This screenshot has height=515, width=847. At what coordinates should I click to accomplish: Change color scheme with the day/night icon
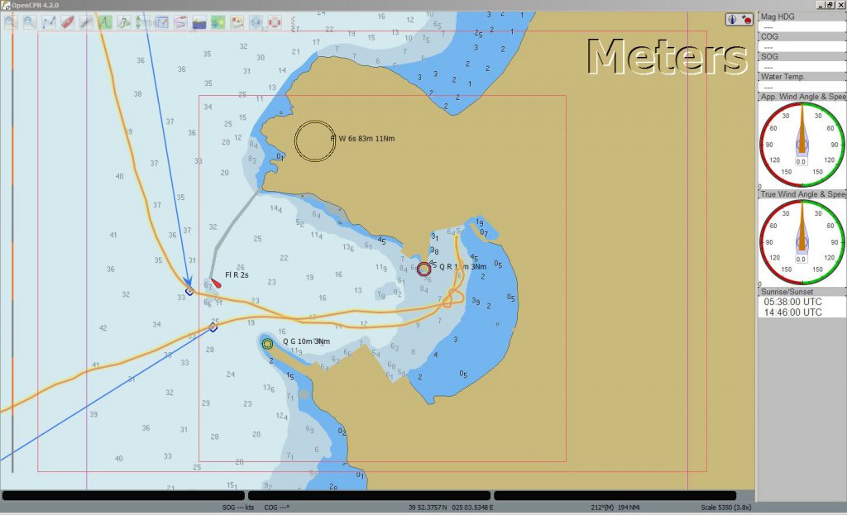(199, 22)
